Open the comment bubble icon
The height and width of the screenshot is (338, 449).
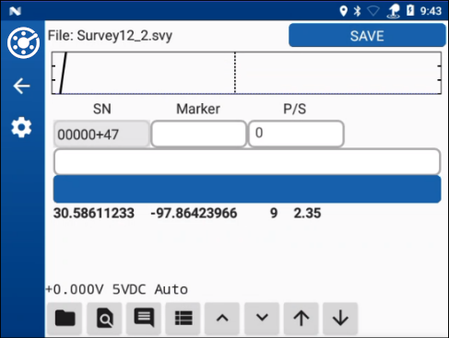(x=144, y=318)
